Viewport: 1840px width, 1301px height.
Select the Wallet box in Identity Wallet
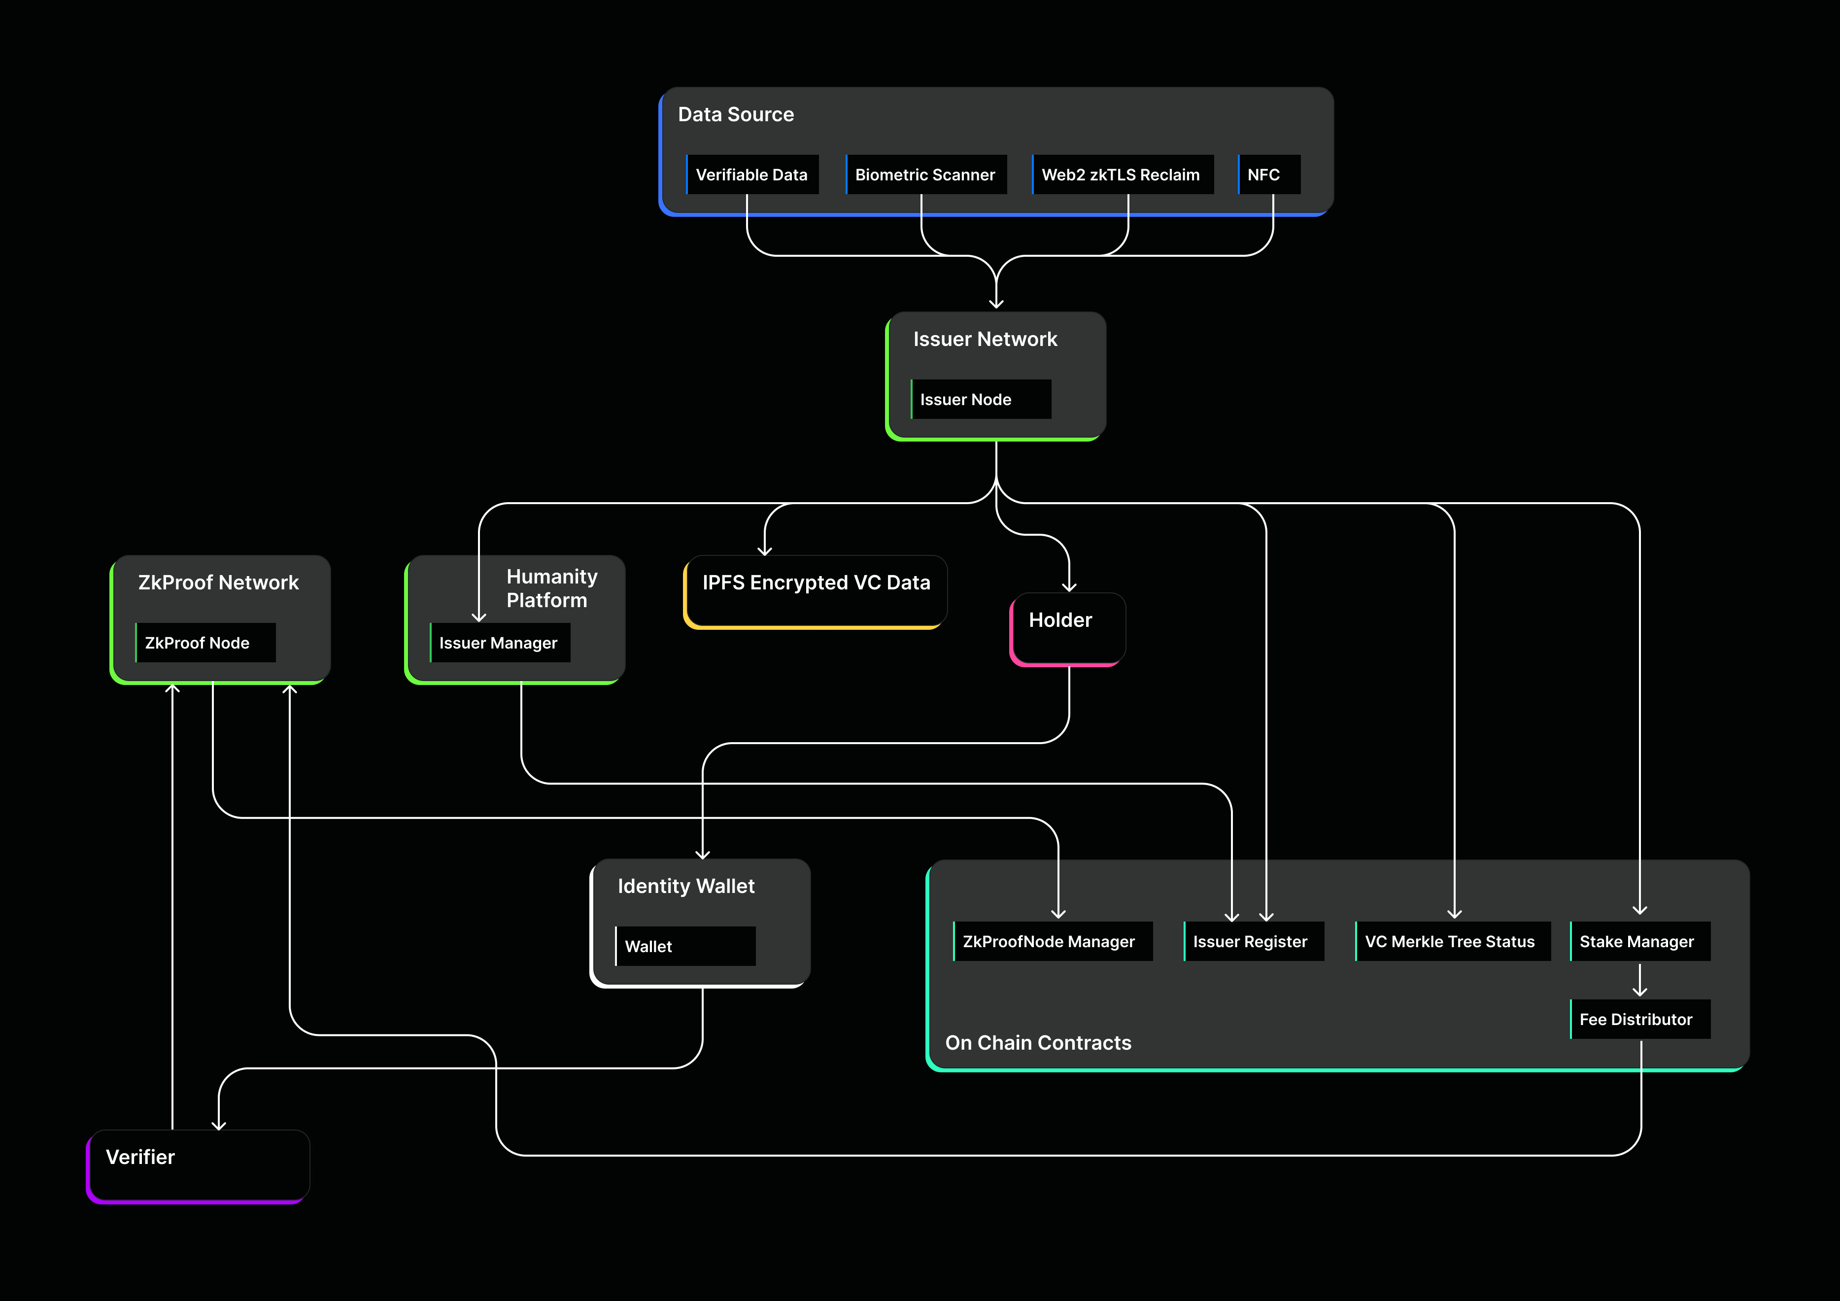pos(684,947)
